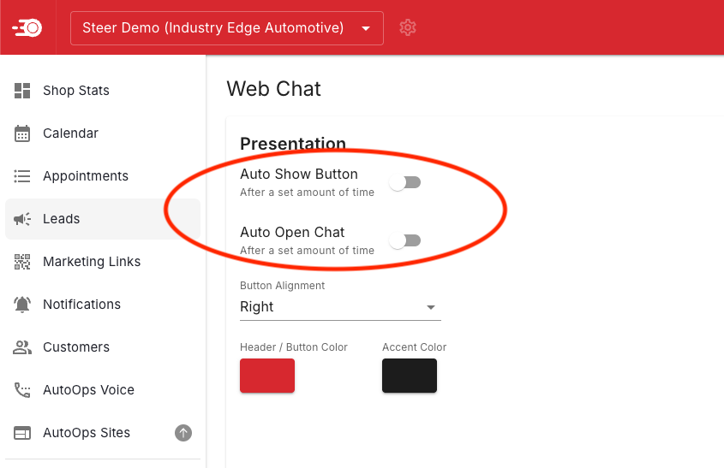724x468 pixels.
Task: Pick the red Header / Button Color swatch
Action: 267,376
